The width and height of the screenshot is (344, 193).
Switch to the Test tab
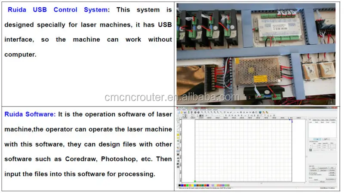(x=327, y=120)
